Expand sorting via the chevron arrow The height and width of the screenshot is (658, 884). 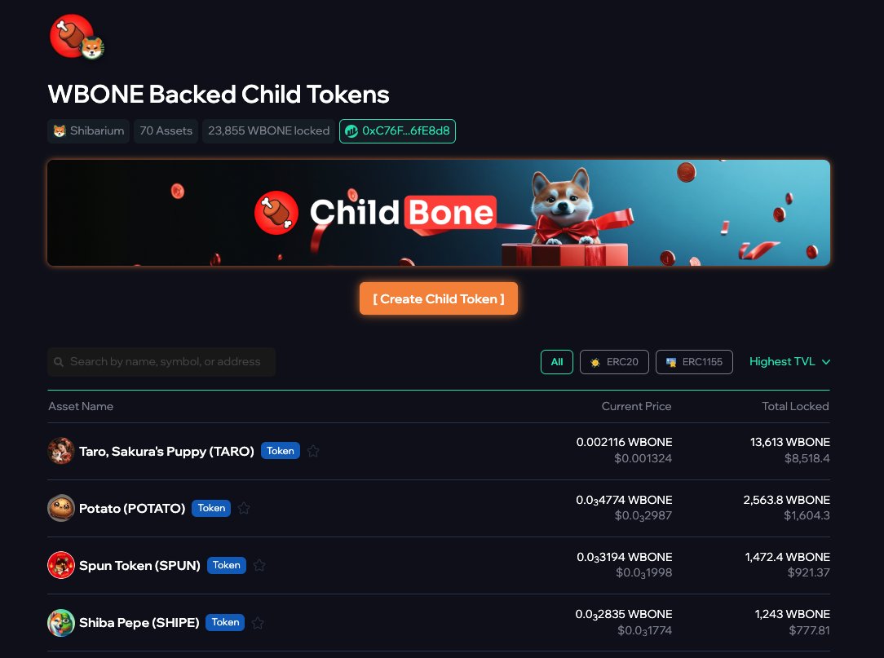pyautogui.click(x=826, y=362)
